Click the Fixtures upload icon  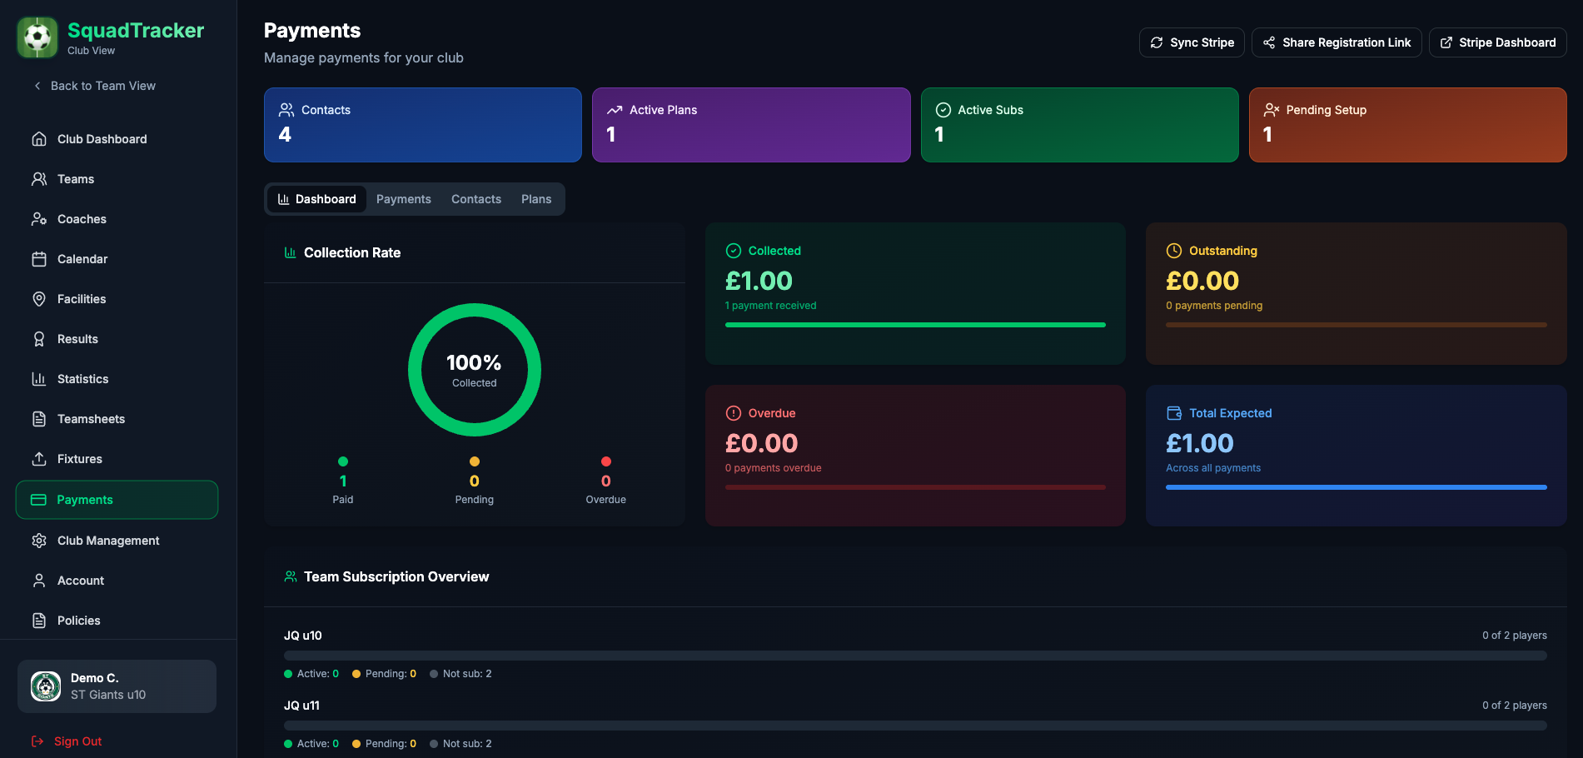coord(39,459)
